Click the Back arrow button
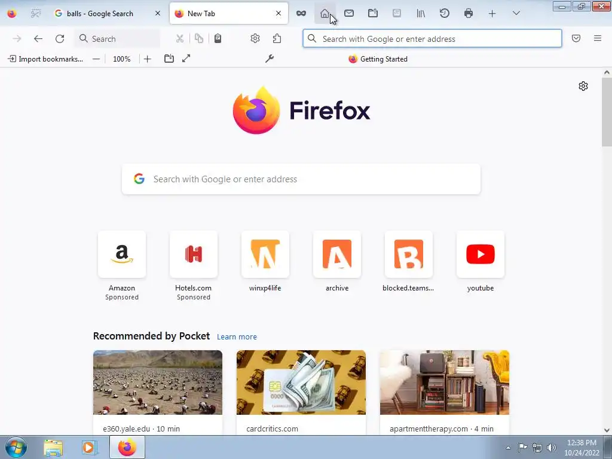612x459 pixels. [38, 39]
